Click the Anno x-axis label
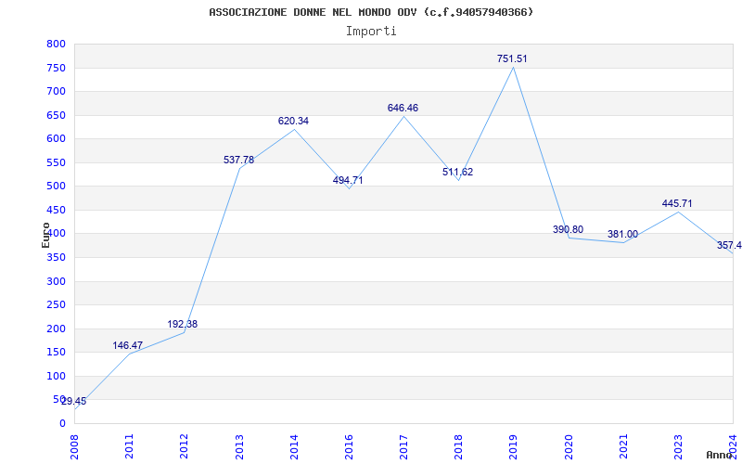The image size is (742, 464). click(719, 456)
